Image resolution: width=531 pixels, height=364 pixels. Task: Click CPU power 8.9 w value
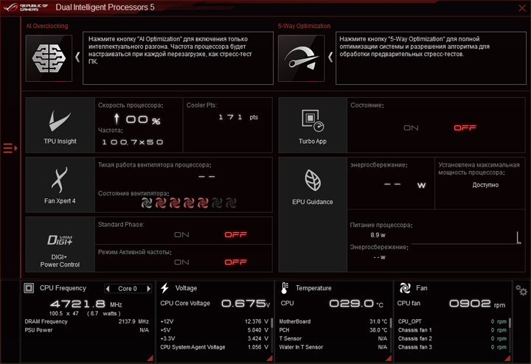click(x=378, y=235)
